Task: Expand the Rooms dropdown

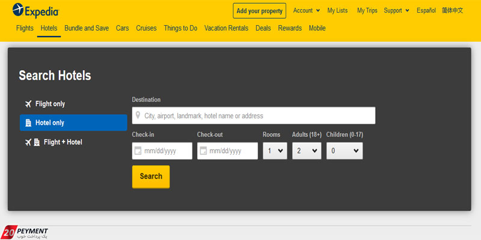Action: pyautogui.click(x=275, y=151)
